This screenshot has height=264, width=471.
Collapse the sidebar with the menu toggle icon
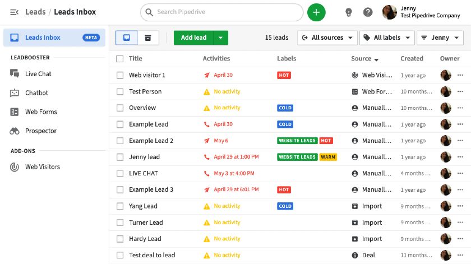[x=14, y=12]
